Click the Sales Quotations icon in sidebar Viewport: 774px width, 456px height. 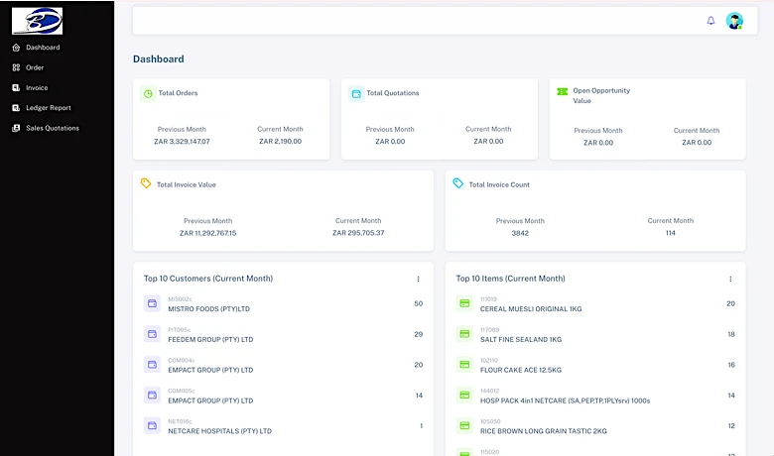(x=16, y=128)
